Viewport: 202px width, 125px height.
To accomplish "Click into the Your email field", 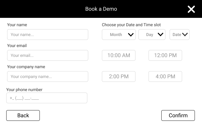I will [48, 55].
